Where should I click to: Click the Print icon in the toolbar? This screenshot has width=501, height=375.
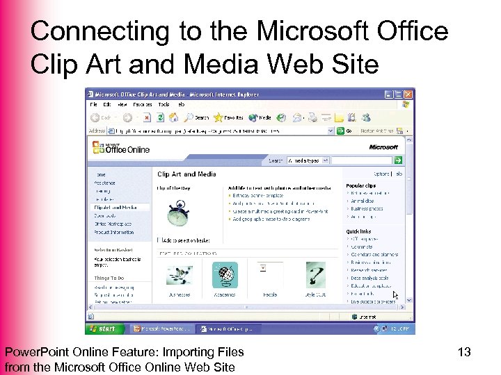tap(313, 117)
